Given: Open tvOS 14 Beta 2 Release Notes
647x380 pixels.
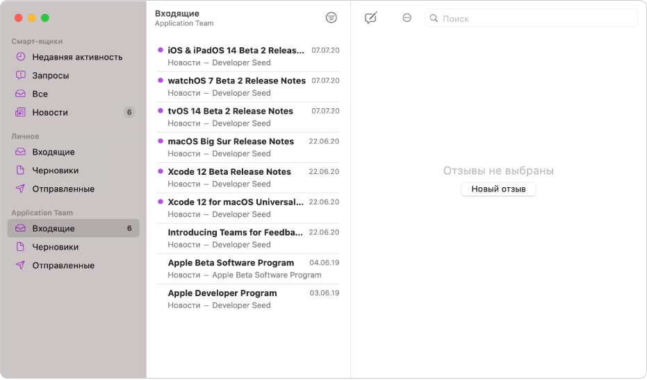Looking at the screenshot, I should [x=248, y=117].
